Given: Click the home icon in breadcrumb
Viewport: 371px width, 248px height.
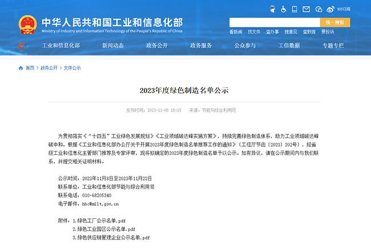Looking at the screenshot, I should coord(21,68).
